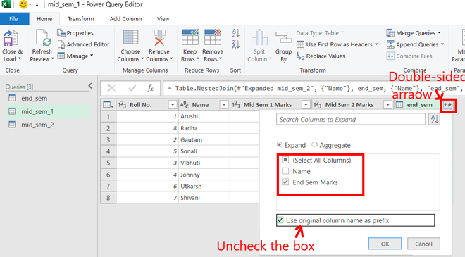This screenshot has width=465, height=257.
Task: Click the Search Columns to Expand field
Action: click(351, 119)
